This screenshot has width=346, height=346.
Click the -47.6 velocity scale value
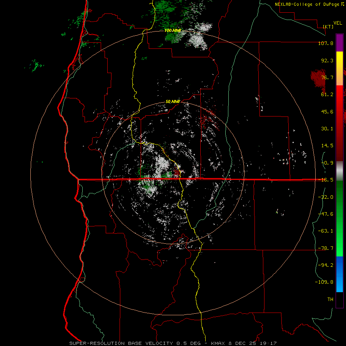(x=326, y=214)
